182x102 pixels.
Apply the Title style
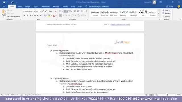click(x=143, y=13)
